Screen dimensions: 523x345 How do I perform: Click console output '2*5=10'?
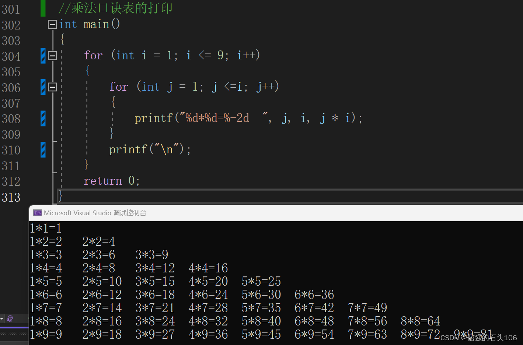coord(102,281)
